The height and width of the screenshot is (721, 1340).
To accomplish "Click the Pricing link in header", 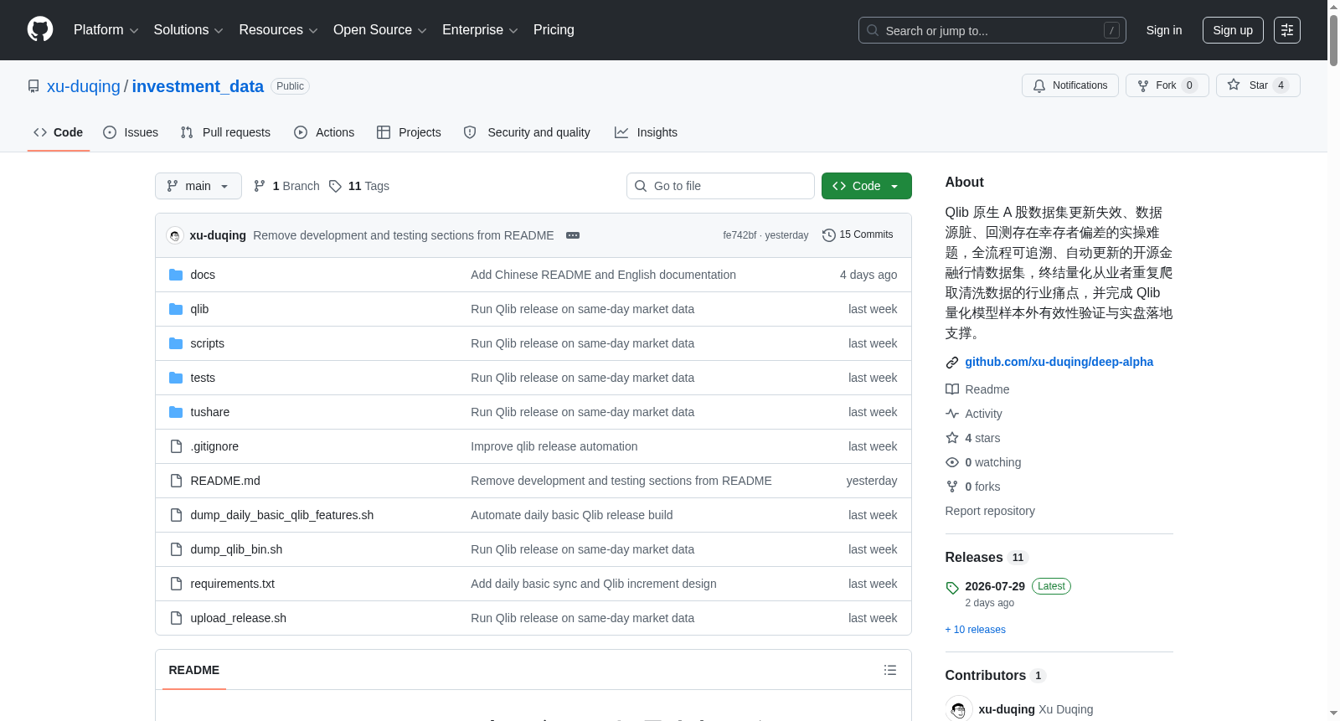I will click(x=554, y=30).
